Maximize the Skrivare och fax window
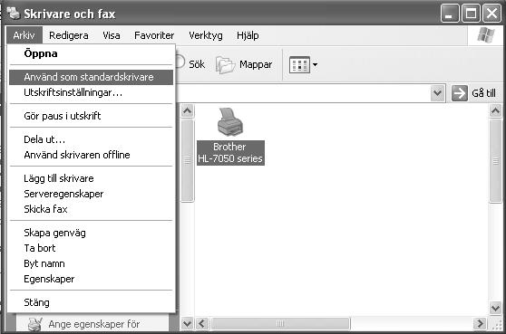Screen dimensions: 506x334 (471, 14)
